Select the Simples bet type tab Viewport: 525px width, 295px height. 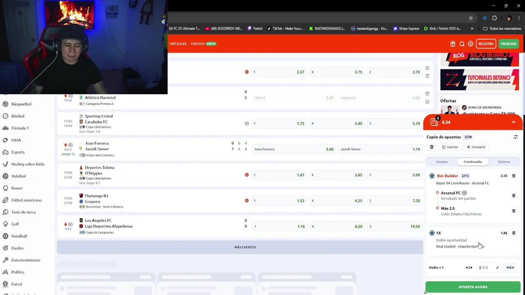442,162
